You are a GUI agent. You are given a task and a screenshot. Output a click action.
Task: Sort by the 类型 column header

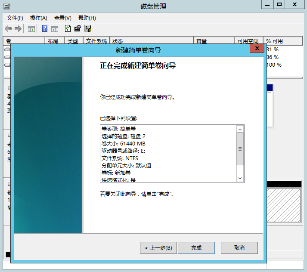click(x=74, y=41)
